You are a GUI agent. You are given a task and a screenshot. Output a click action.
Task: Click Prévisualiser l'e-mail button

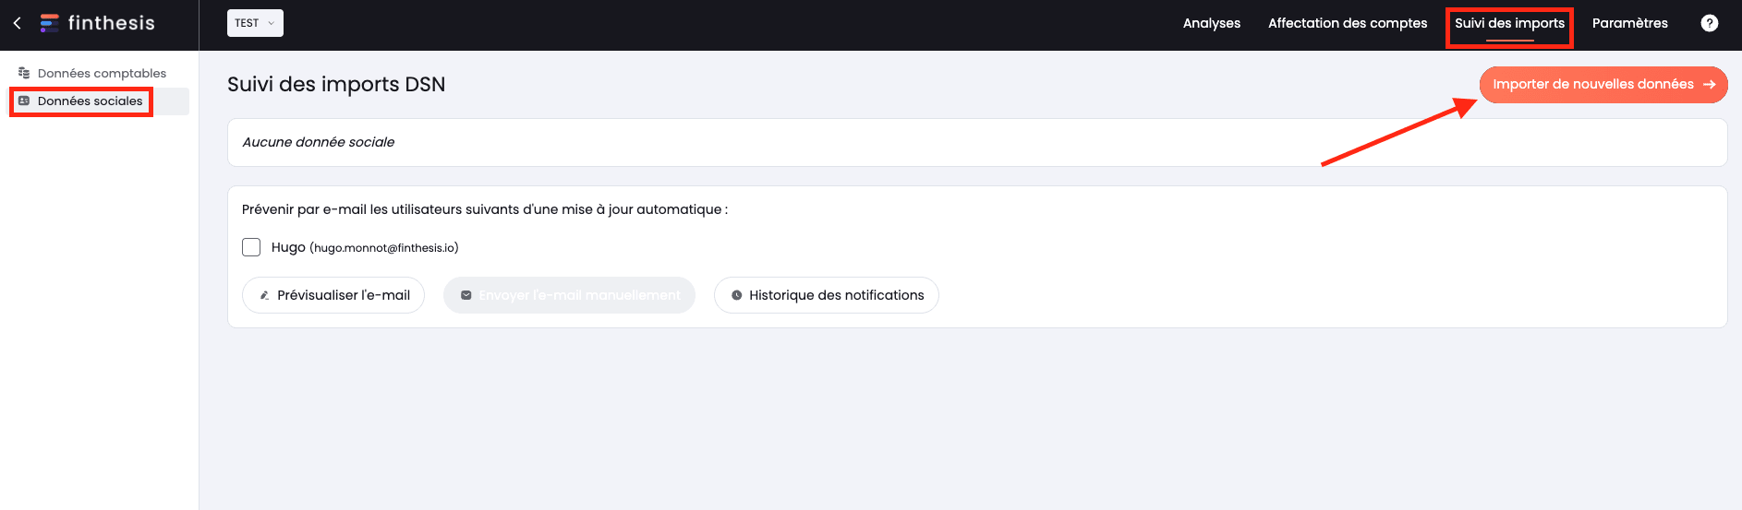tap(333, 295)
